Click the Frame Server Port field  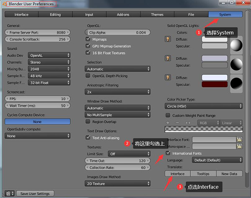[x=38, y=32]
